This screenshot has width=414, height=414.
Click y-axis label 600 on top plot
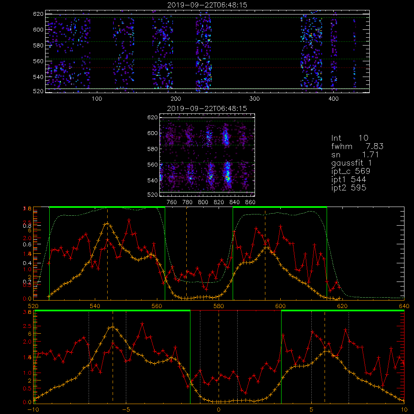[38, 29]
